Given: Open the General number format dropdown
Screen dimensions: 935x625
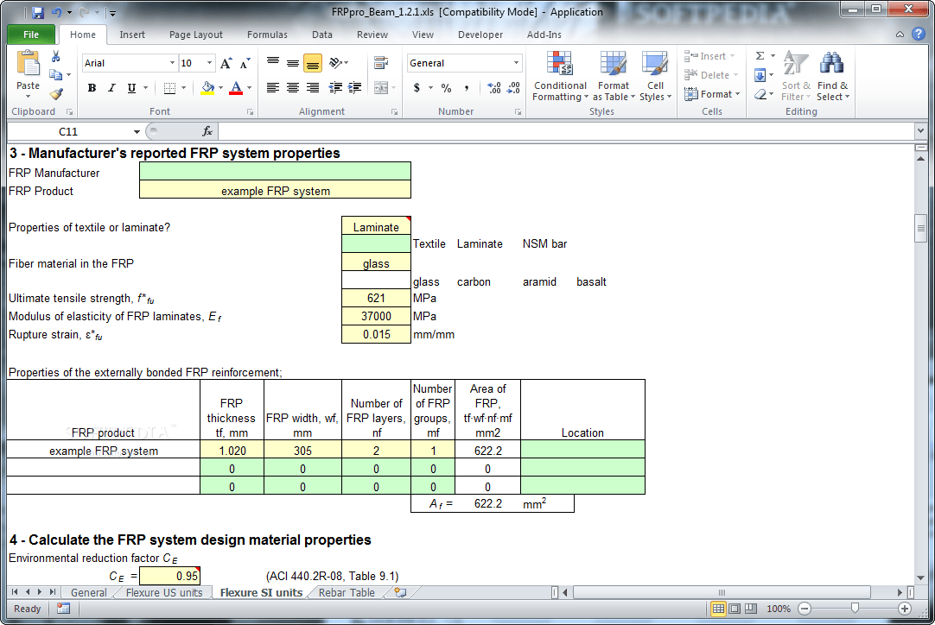Looking at the screenshot, I should click(516, 63).
